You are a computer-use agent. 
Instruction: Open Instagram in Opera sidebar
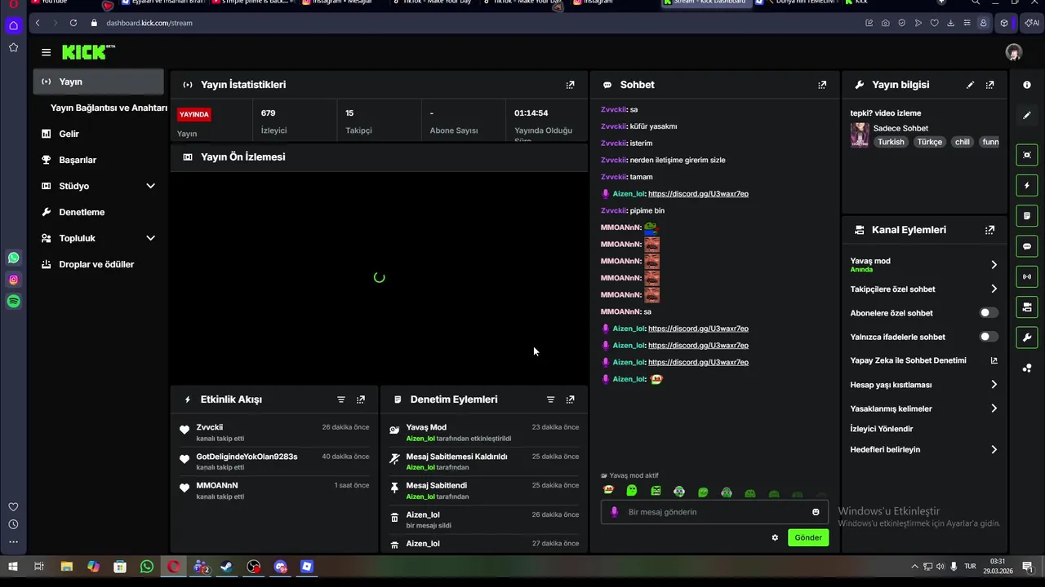point(13,280)
